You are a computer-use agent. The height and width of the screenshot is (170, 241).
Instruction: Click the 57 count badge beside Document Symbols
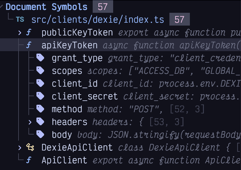pos(103,7)
